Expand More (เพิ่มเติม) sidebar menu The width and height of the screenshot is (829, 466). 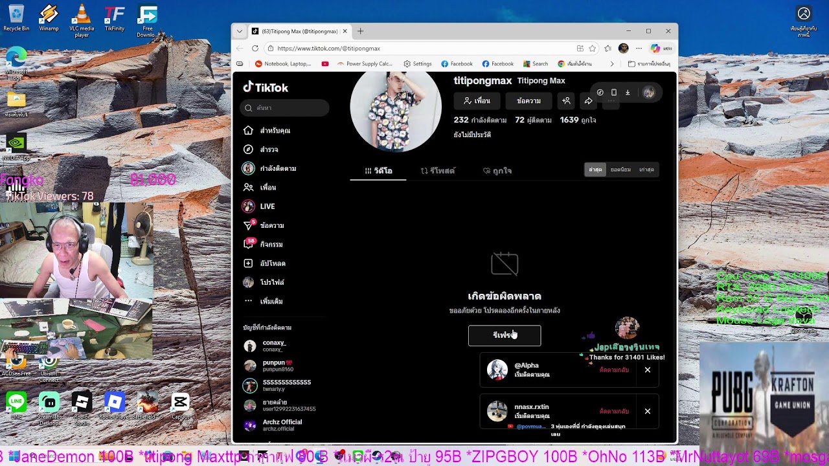coord(263,301)
